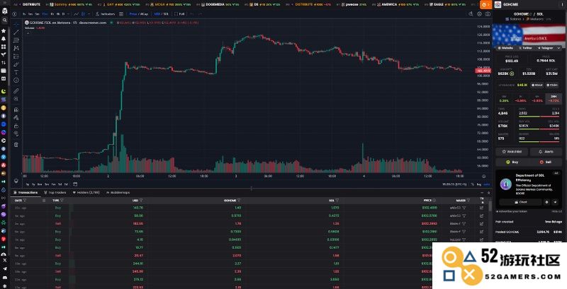Select the crosshair cursor drawing tool
Screen dimensions: 567x289
(x=16, y=24)
